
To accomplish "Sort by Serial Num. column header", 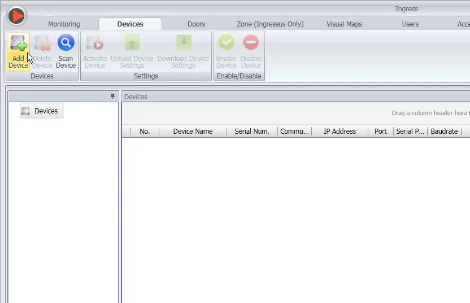I will point(252,131).
